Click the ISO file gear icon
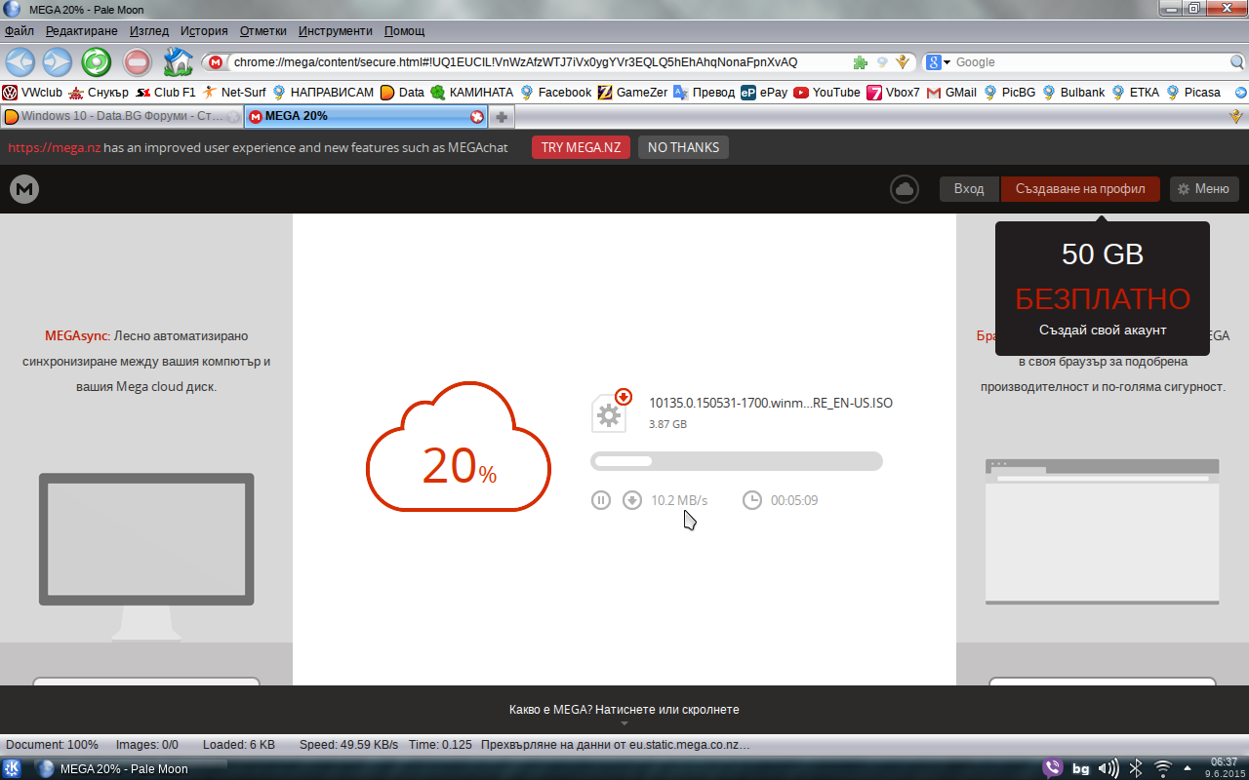Viewport: 1249px width, 780px height. pos(610,412)
